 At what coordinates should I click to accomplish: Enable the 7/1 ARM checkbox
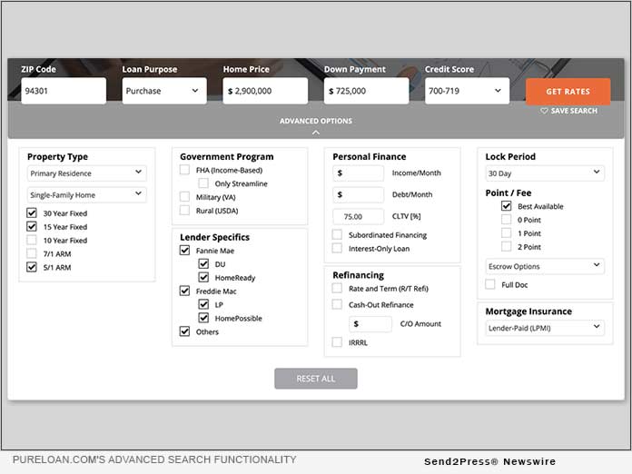click(33, 253)
